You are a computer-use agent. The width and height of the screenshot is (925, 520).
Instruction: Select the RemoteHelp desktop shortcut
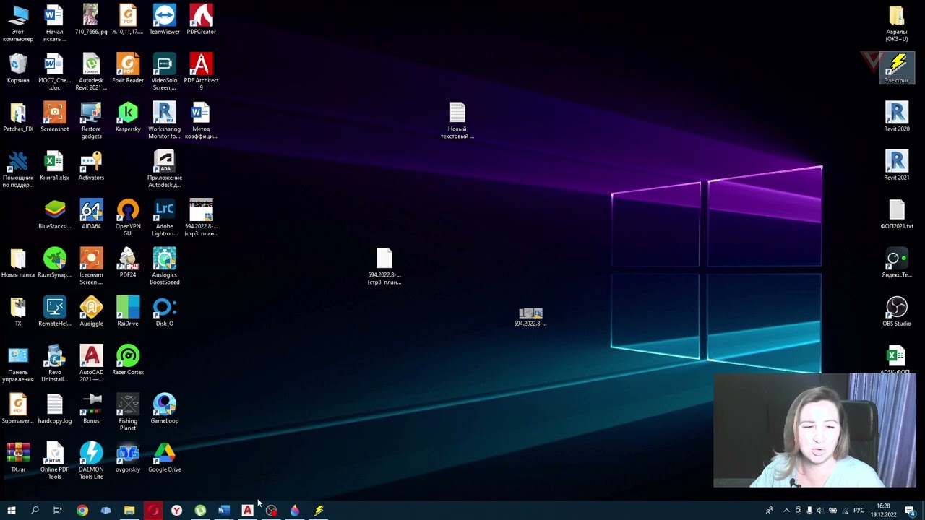click(x=55, y=311)
